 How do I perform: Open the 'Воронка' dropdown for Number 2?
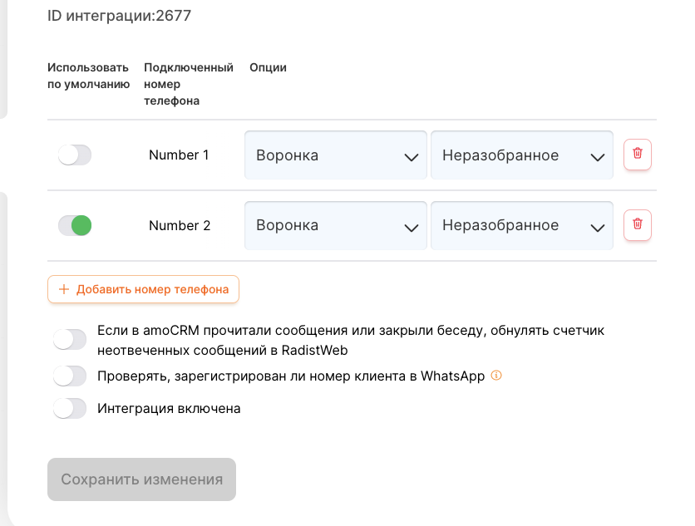(336, 225)
